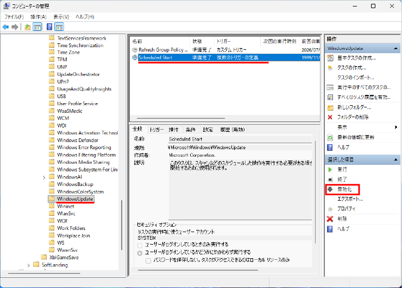Screen dimensions: 402x288
Task: Expand the SoftLanding tree node
Action: (x=28, y=265)
